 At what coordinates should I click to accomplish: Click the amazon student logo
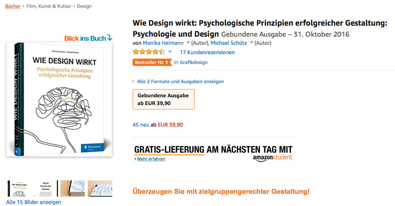click(273, 158)
